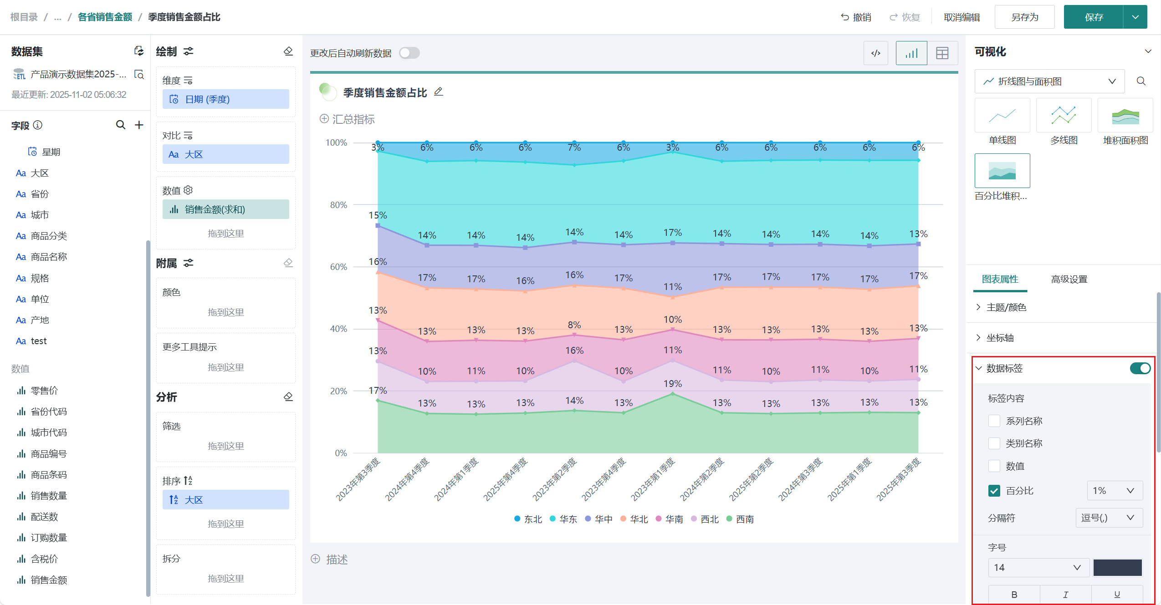The height and width of the screenshot is (605, 1161).
Task: Click search icon next to chart type dropdown
Action: tap(1141, 81)
